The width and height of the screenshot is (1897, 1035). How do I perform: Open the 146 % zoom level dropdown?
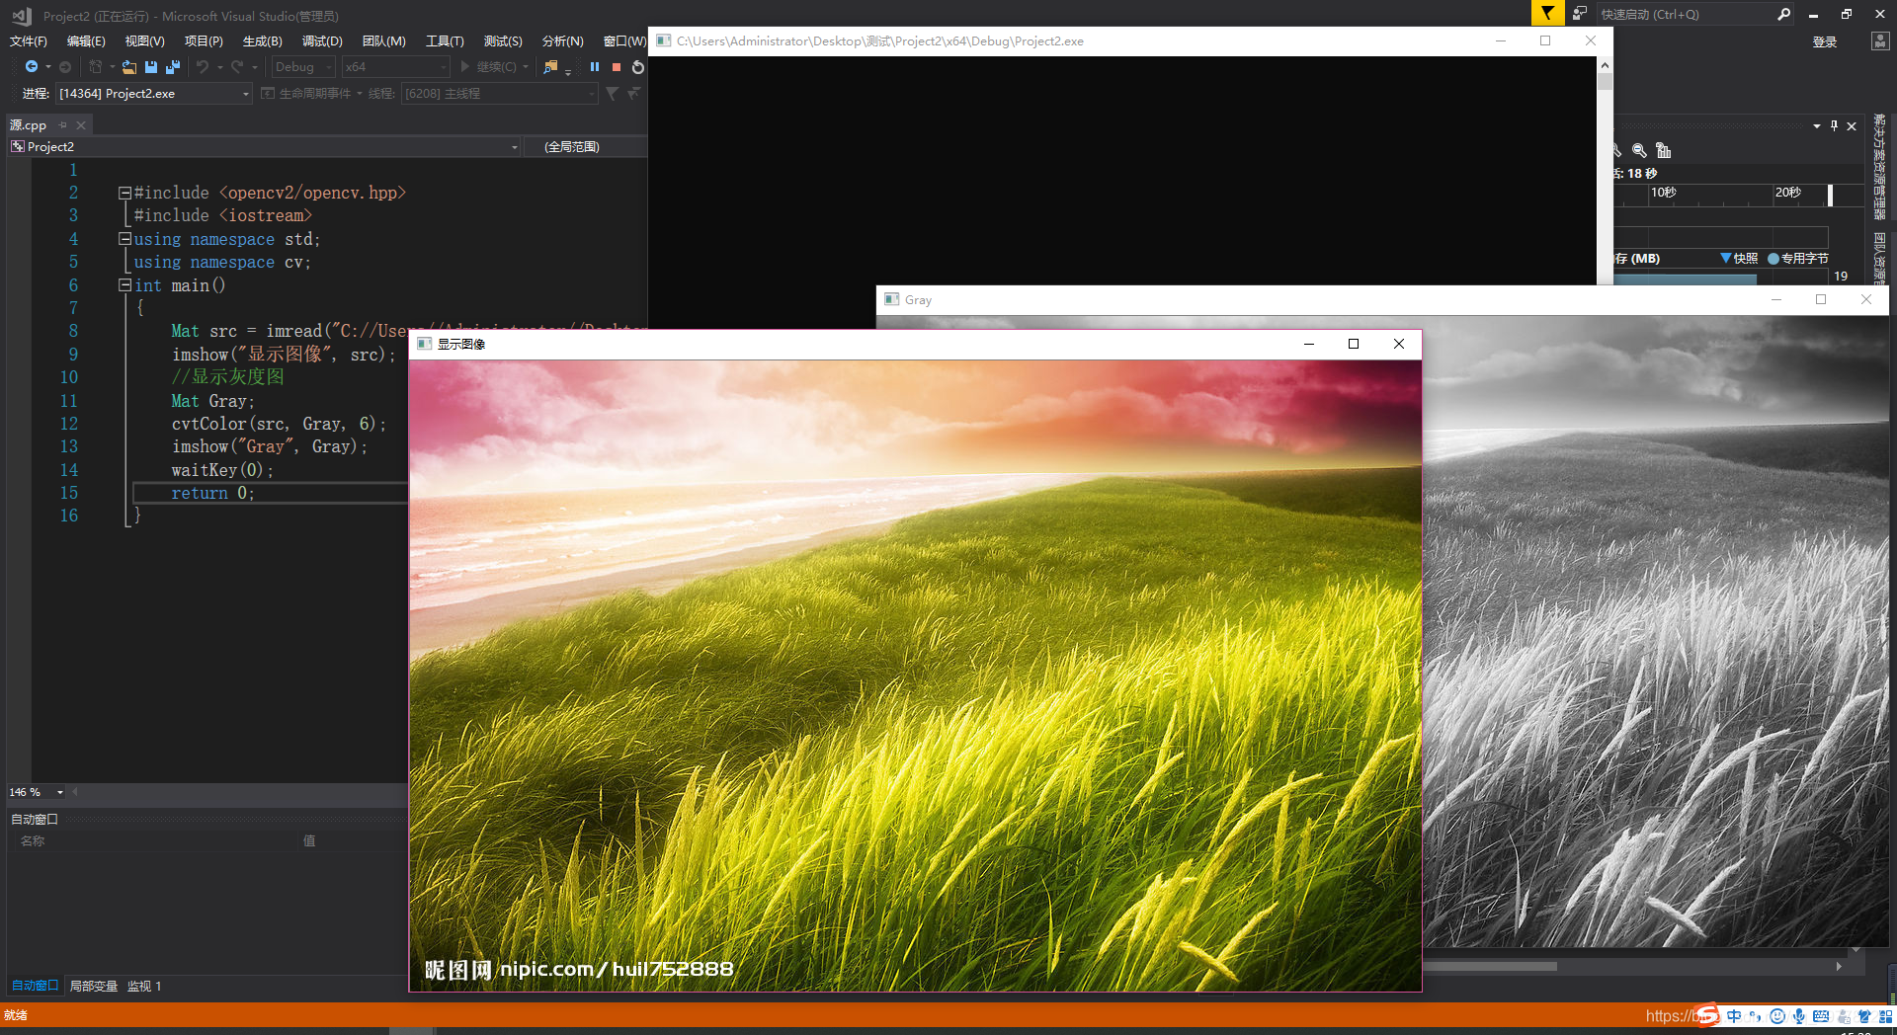pyautogui.click(x=37, y=792)
